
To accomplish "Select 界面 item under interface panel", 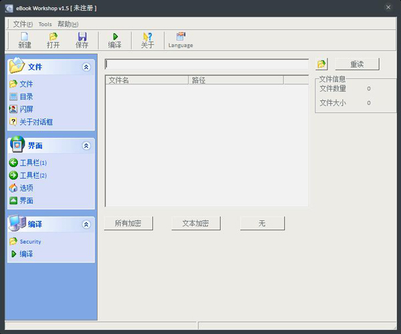I will coord(21,201).
